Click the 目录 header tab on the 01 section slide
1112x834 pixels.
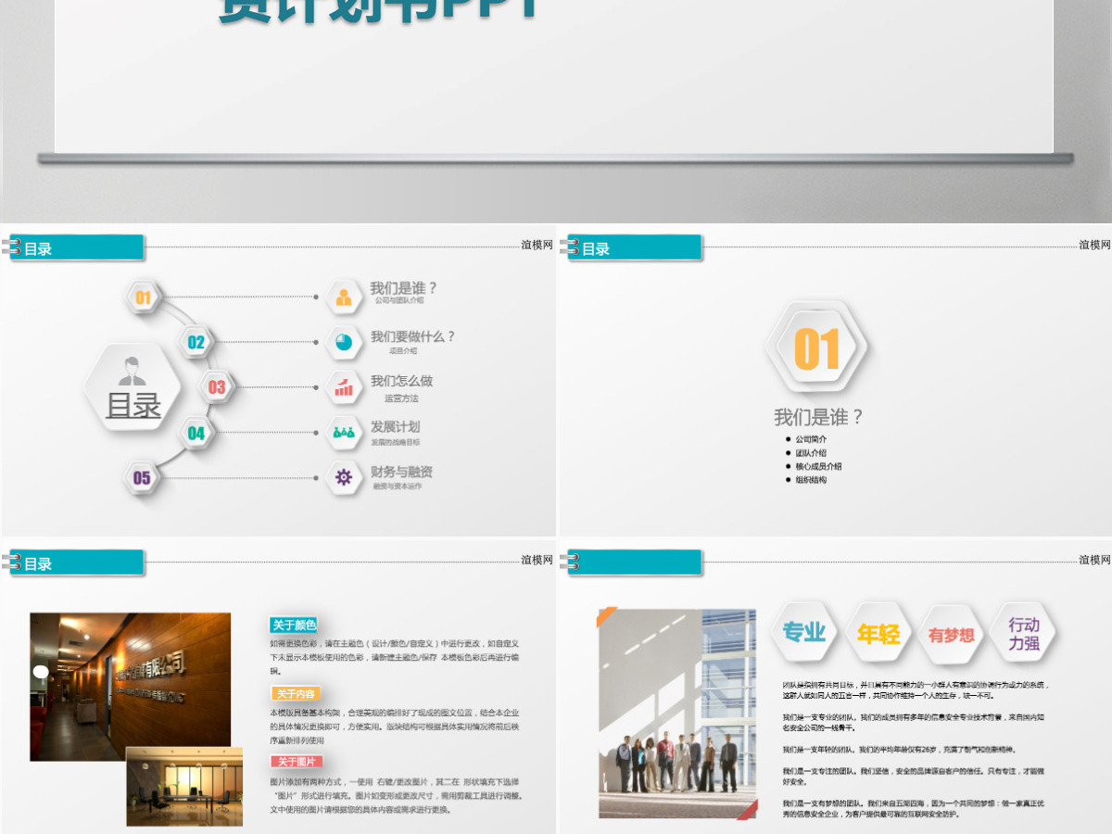[635, 247]
